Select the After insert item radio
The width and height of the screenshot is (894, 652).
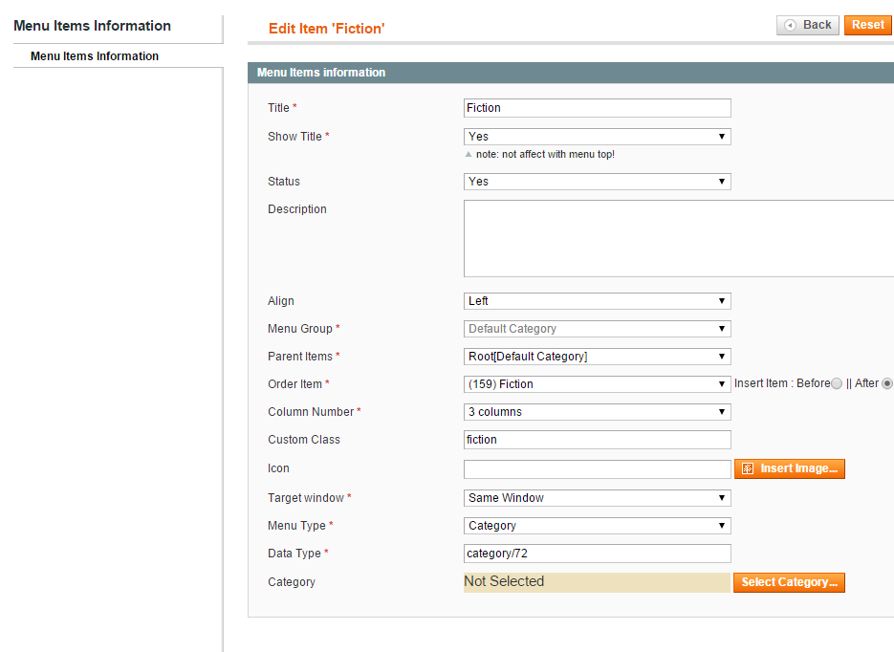887,383
